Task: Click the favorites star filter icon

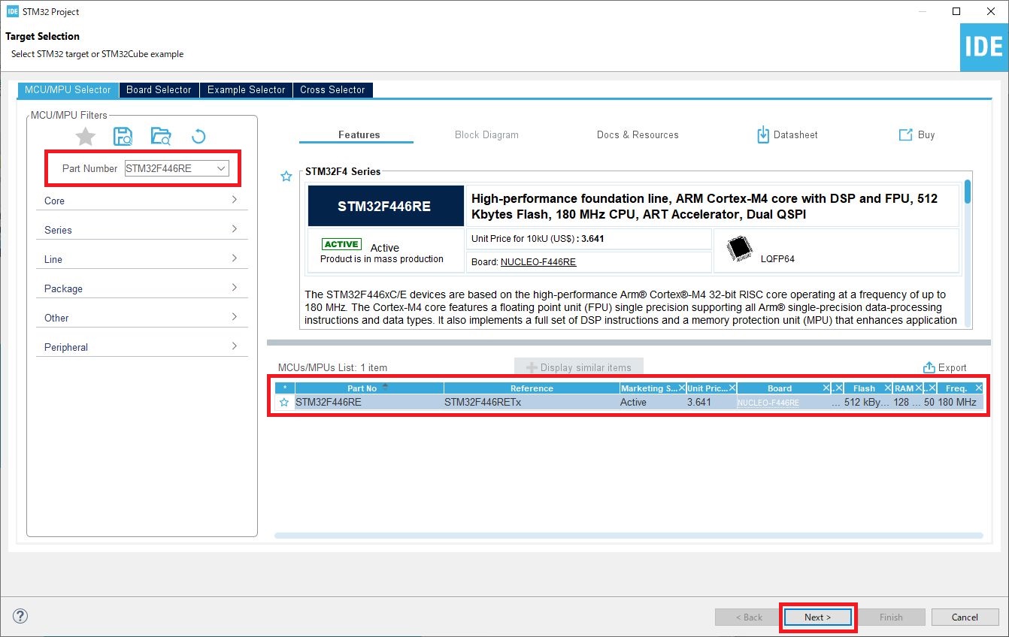Action: click(86, 136)
